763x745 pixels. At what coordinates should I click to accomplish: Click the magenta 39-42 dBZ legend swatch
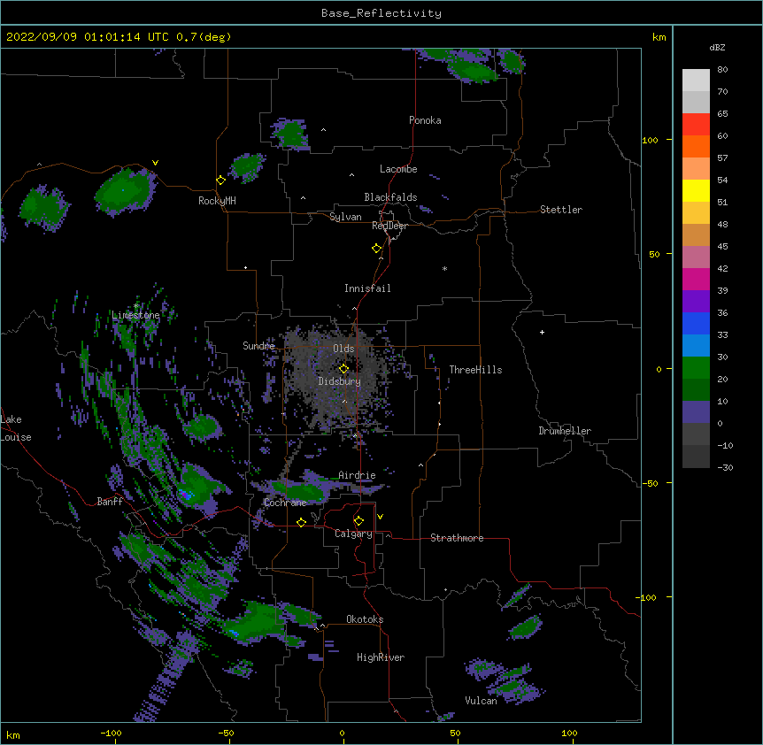(x=696, y=279)
